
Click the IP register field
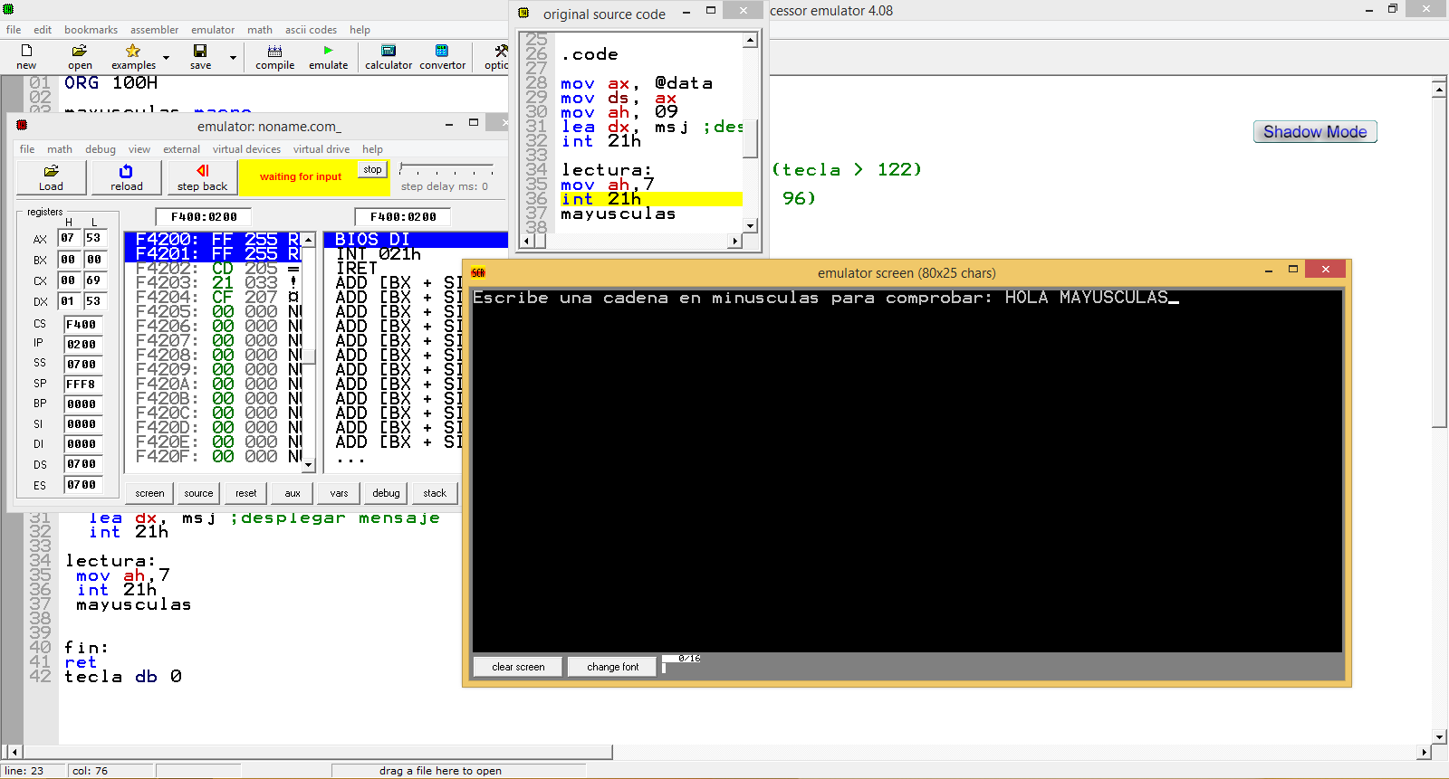point(82,345)
